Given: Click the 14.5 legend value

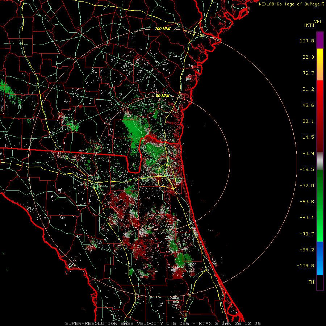Looking at the screenshot, I should click(308, 137).
